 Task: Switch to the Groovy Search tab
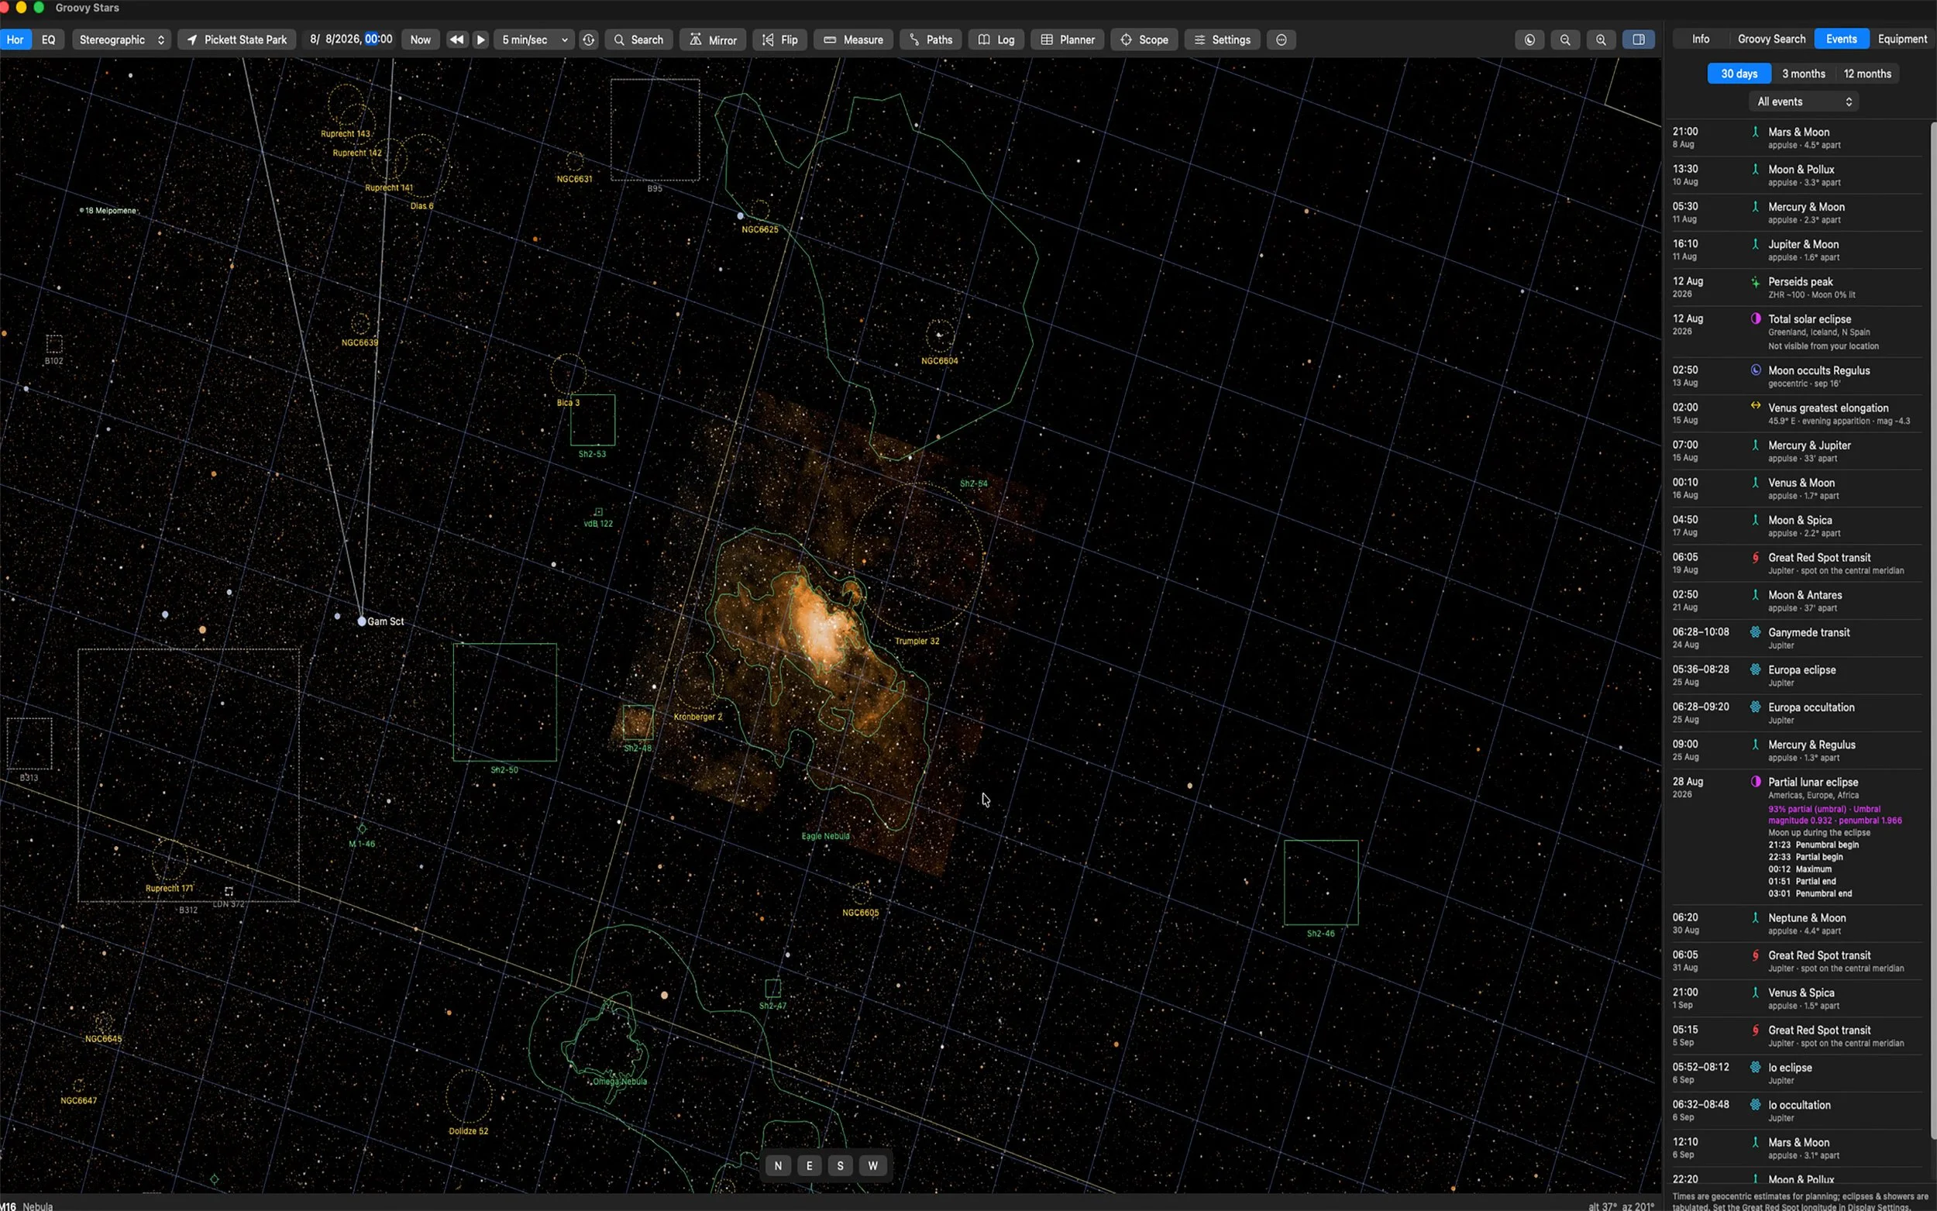1771,39
